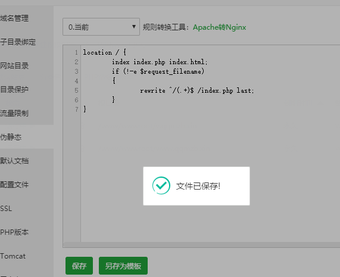Screen dimensions: 340x277
Task: Open 网站目录 settings tab
Action: 14,65
